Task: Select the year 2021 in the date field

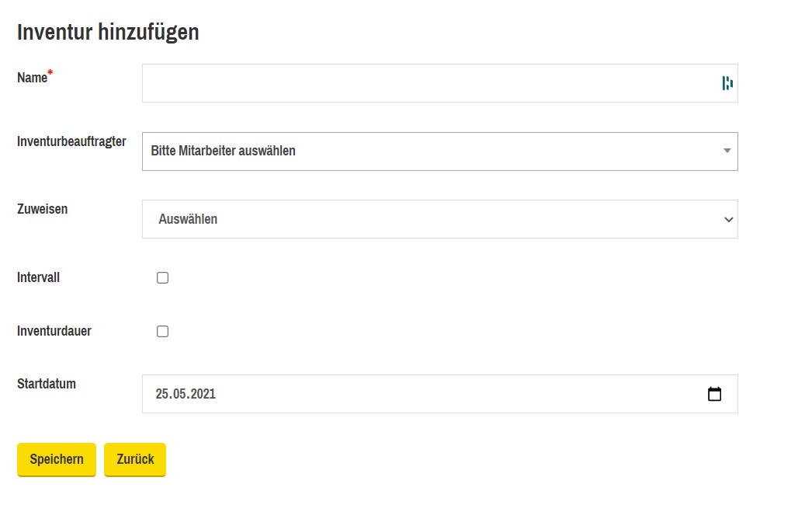Action: coord(203,394)
